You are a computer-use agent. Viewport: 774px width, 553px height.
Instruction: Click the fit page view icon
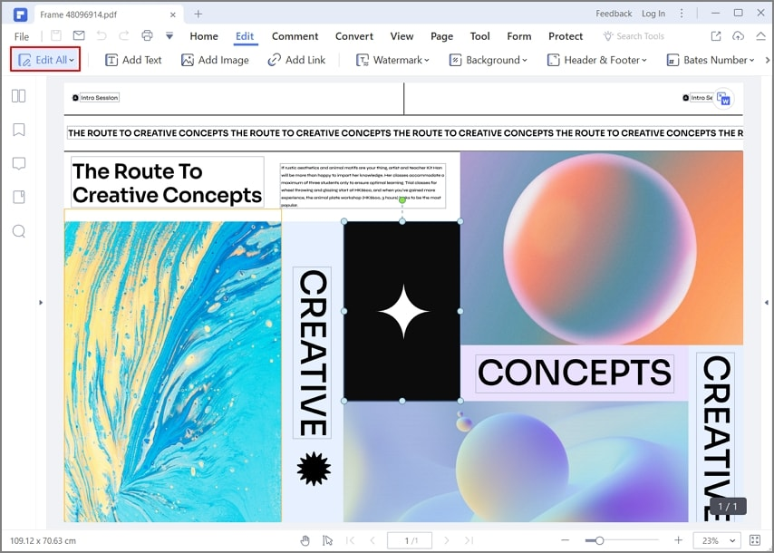click(x=755, y=540)
